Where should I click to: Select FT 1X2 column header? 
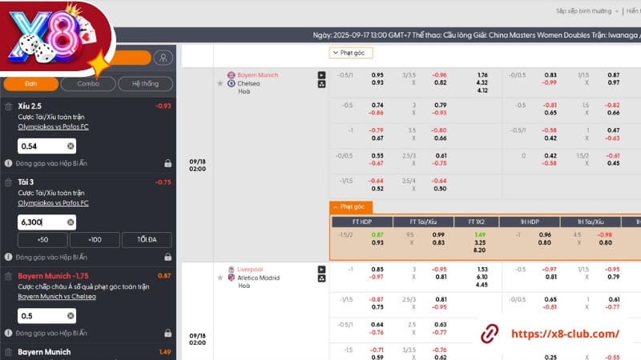click(x=476, y=222)
